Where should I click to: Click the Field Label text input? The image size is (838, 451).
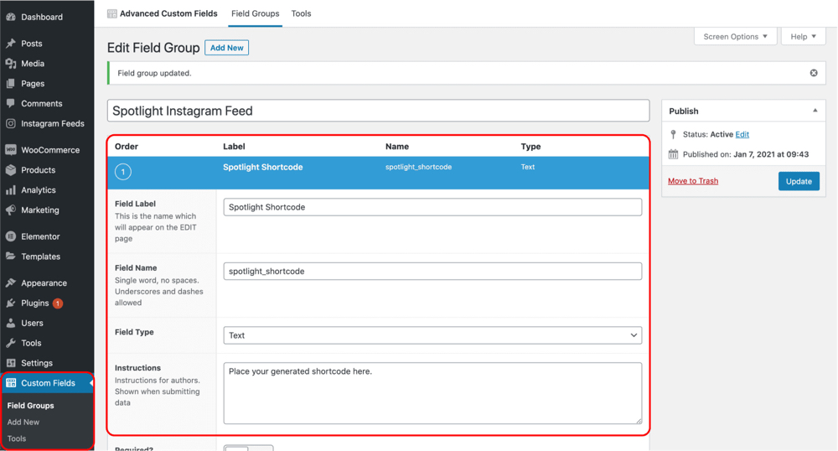(x=432, y=207)
